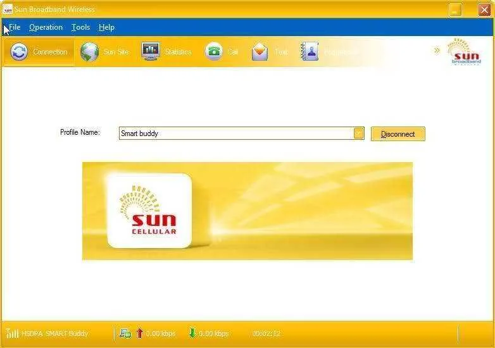Click the red upload arrow icon
The height and width of the screenshot is (348, 495).
tap(139, 333)
